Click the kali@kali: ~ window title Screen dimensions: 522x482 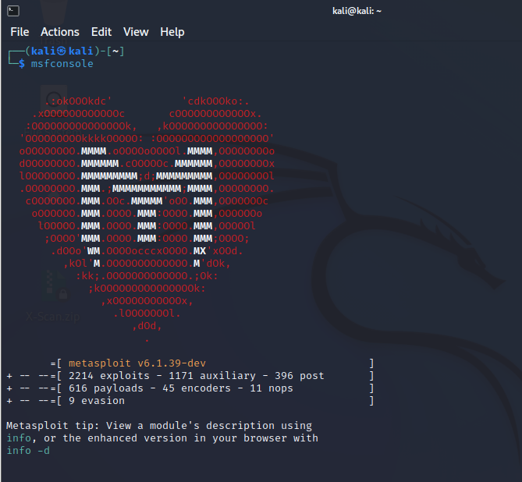click(357, 11)
